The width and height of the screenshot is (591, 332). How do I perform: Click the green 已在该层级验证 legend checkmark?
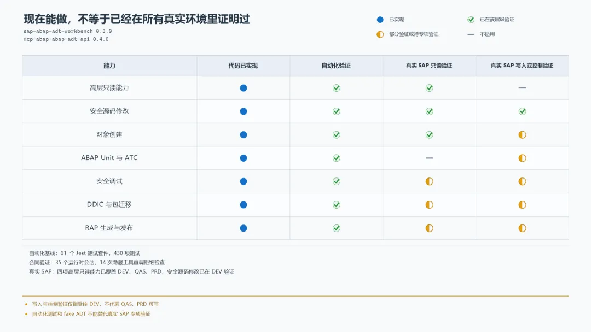(471, 20)
